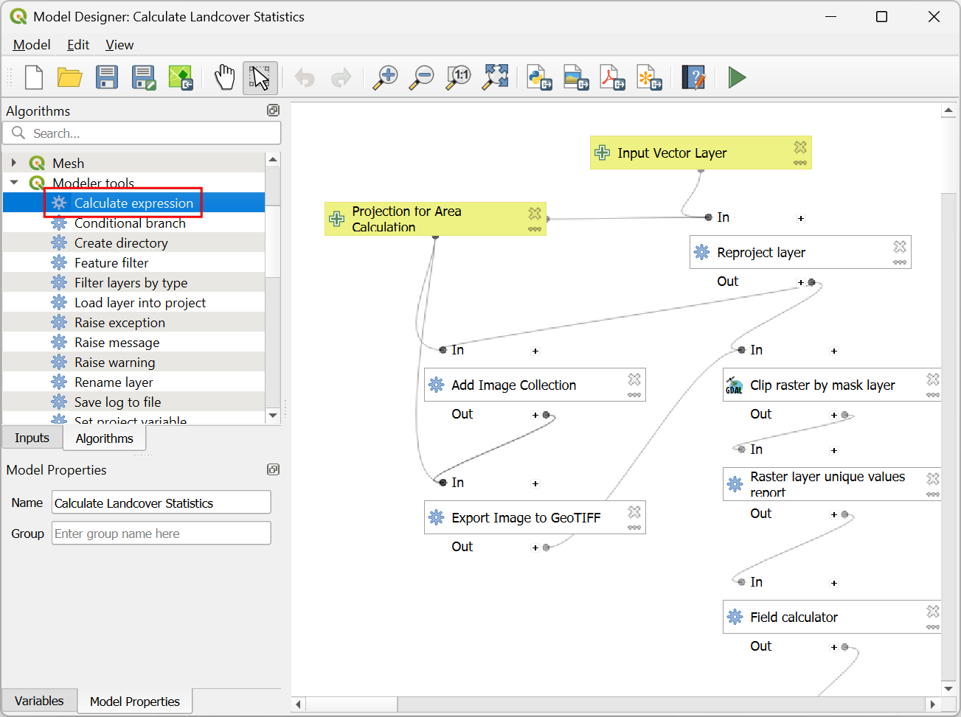This screenshot has width=961, height=717.
Task: Activate the Pan hand tool
Action: [224, 77]
